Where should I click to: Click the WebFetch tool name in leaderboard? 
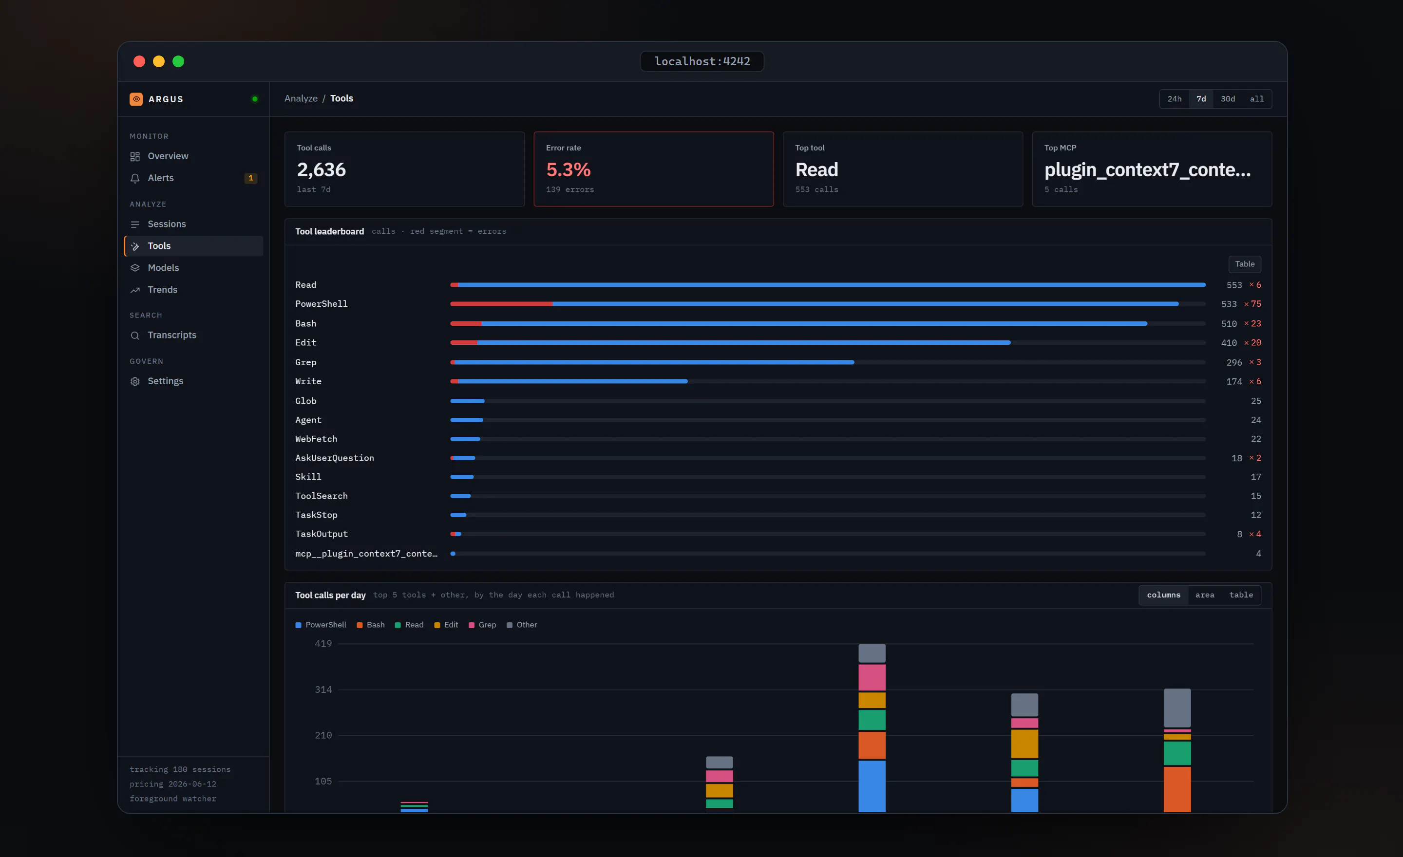[x=316, y=439]
